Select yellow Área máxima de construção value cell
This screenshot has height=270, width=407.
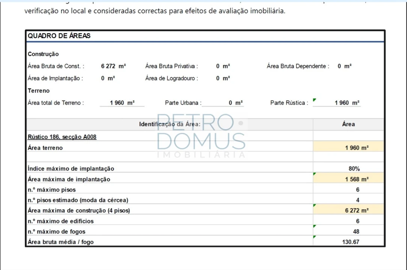coord(348,211)
